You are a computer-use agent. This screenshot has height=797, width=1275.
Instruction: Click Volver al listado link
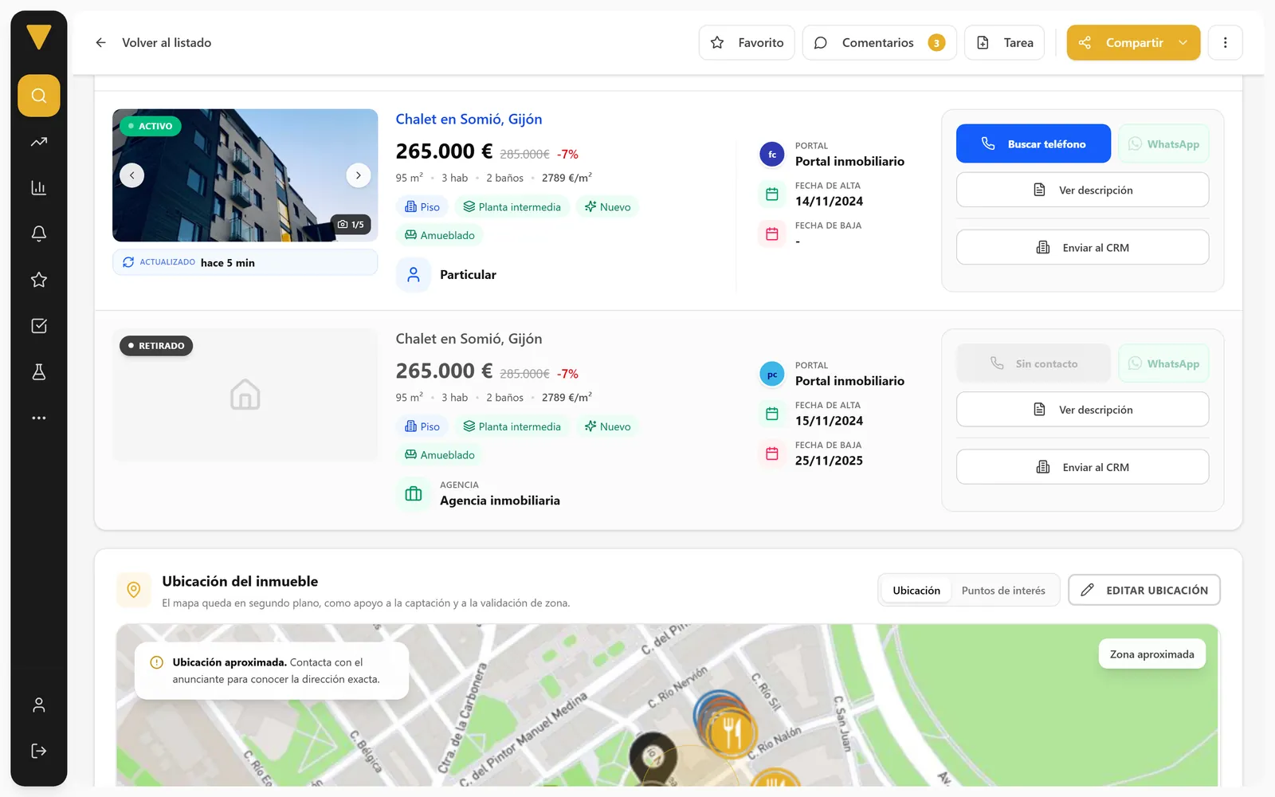167,43
